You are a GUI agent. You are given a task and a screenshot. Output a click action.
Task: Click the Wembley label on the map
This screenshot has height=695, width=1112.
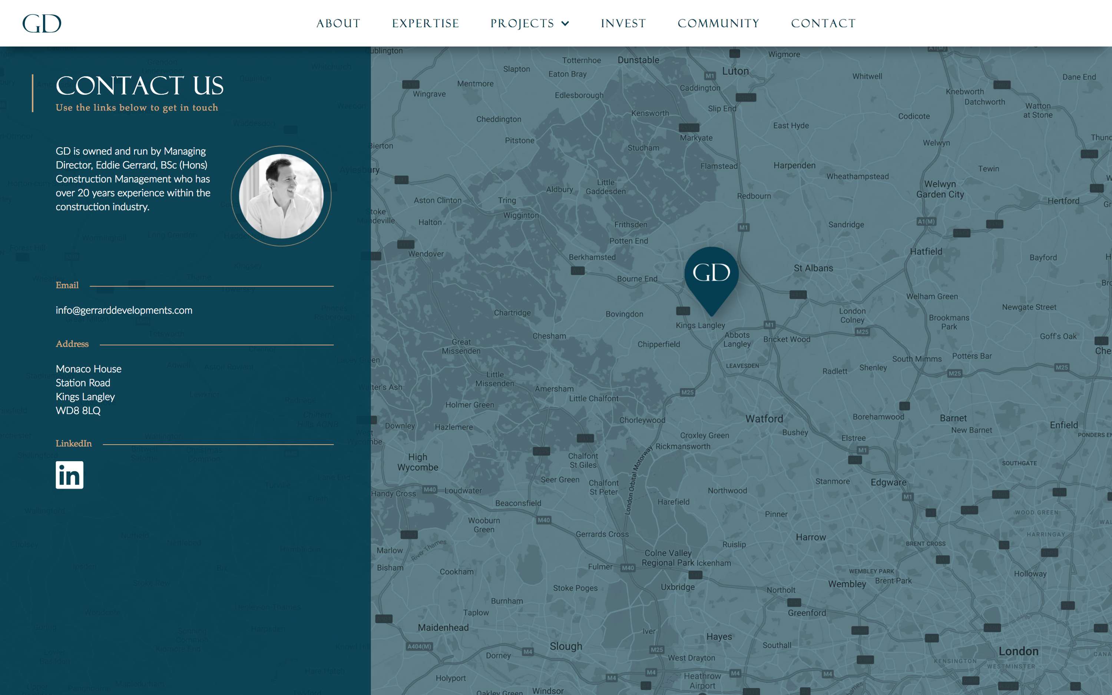847,584
